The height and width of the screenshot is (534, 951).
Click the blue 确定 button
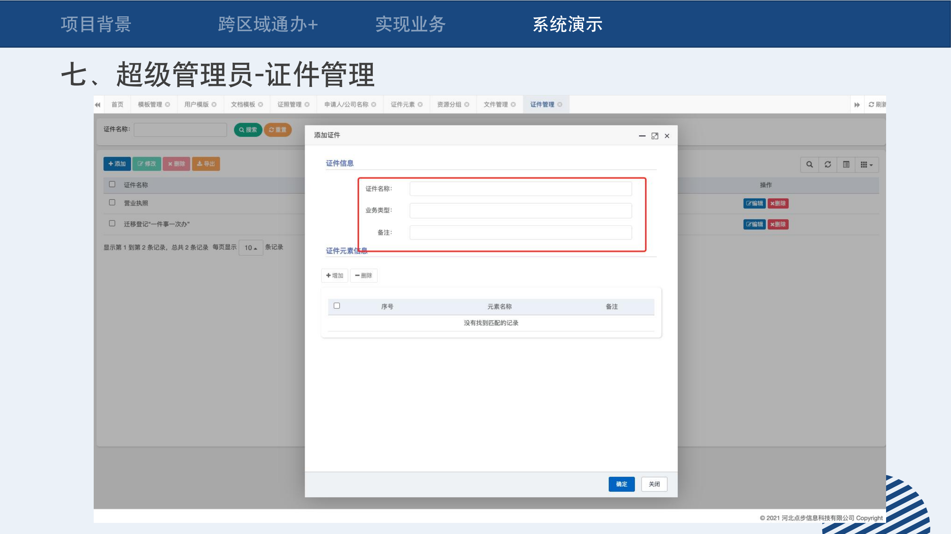(621, 484)
